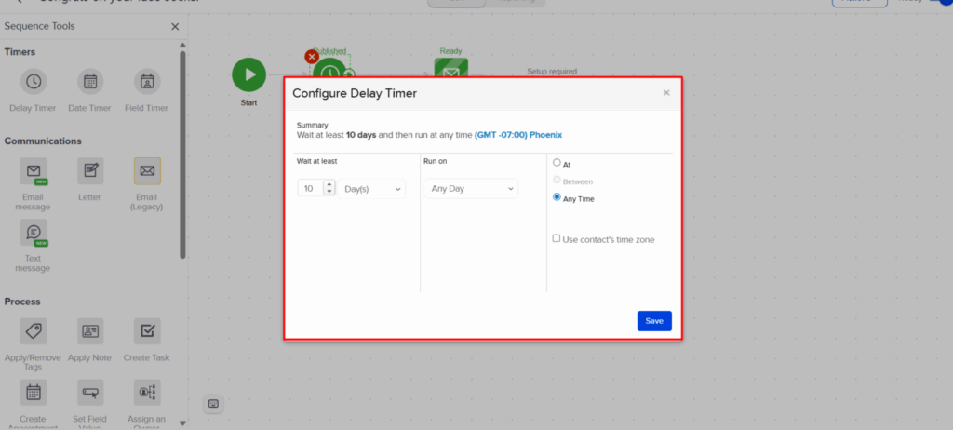Click the Start node on the canvas
953x430 pixels.
click(248, 75)
